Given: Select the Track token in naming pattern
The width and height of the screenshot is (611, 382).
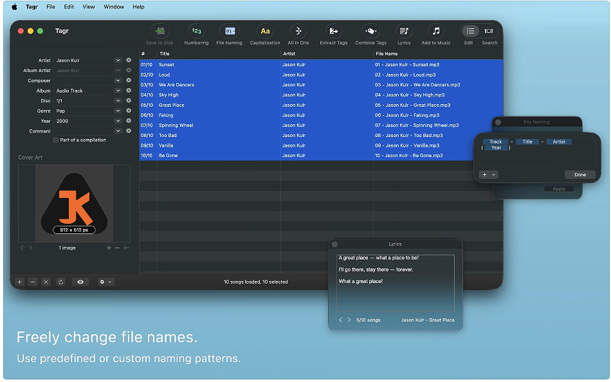Looking at the screenshot, I should tap(496, 142).
